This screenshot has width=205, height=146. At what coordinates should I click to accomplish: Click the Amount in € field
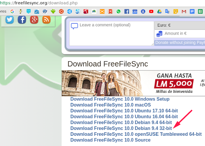tap(180, 33)
